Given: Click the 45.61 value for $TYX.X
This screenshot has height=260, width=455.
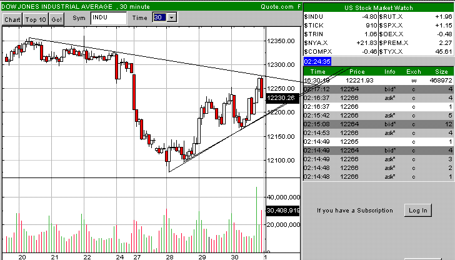Looking at the screenshot, I should (x=444, y=52).
